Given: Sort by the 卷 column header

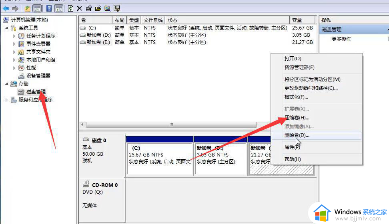Looking at the screenshot, I should (x=96, y=20).
